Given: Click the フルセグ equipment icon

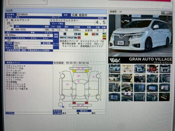Looking at the screenshot, I should (x=70, y=37).
